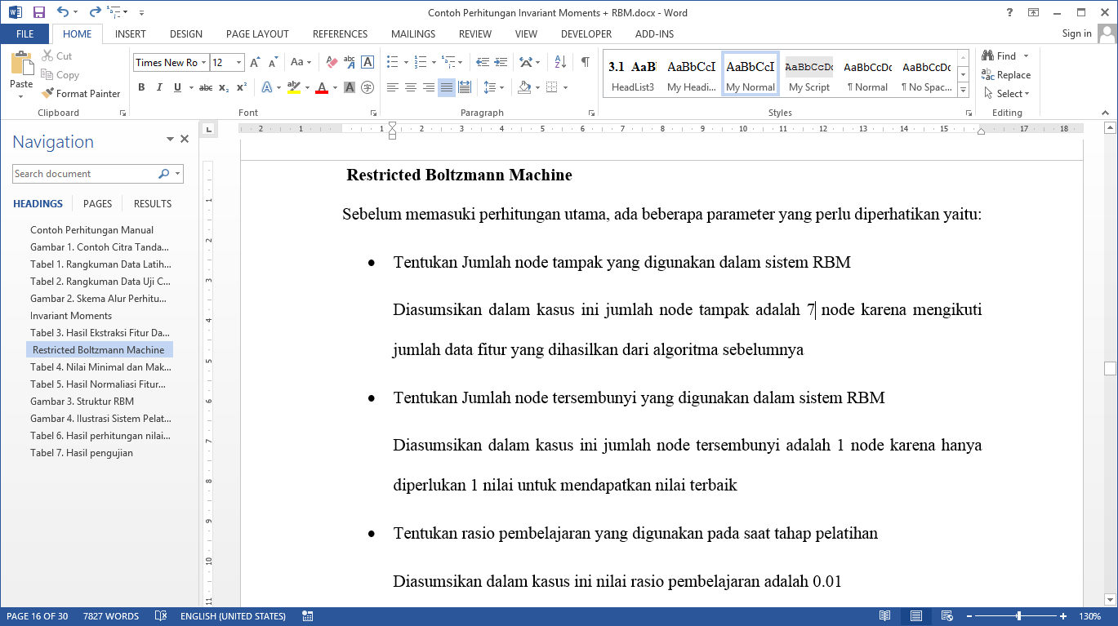
Task: Click the Replace button
Action: (x=1006, y=75)
